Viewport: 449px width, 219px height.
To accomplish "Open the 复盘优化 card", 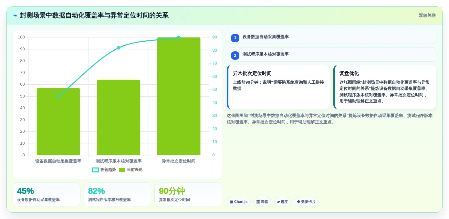I will [x=385, y=87].
